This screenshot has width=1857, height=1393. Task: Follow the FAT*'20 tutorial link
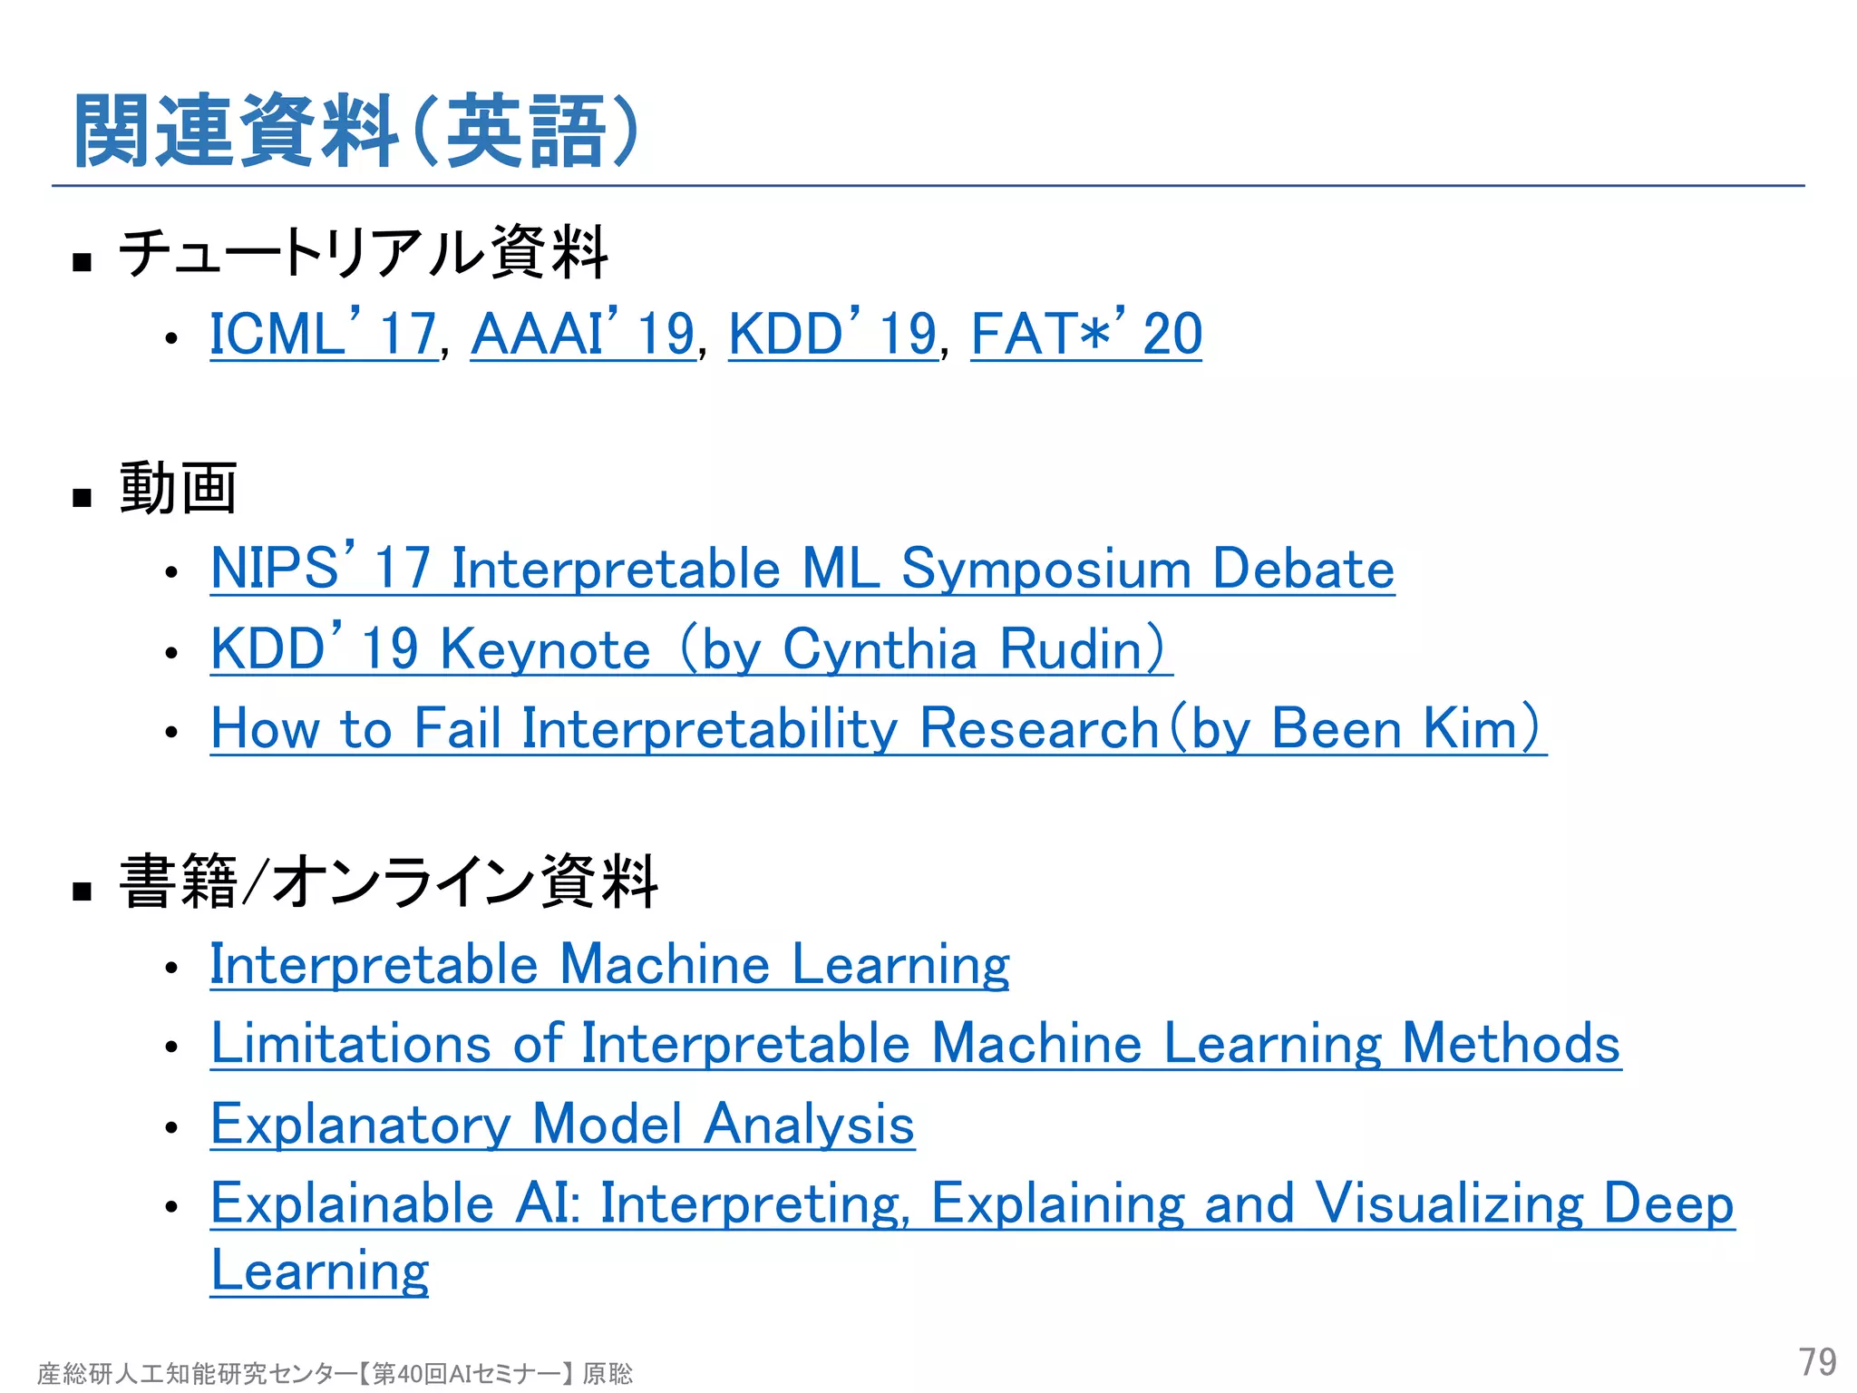1085,335
